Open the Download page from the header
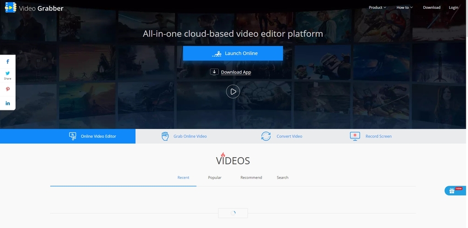Viewport: 468px width, 228px height. pos(432,8)
